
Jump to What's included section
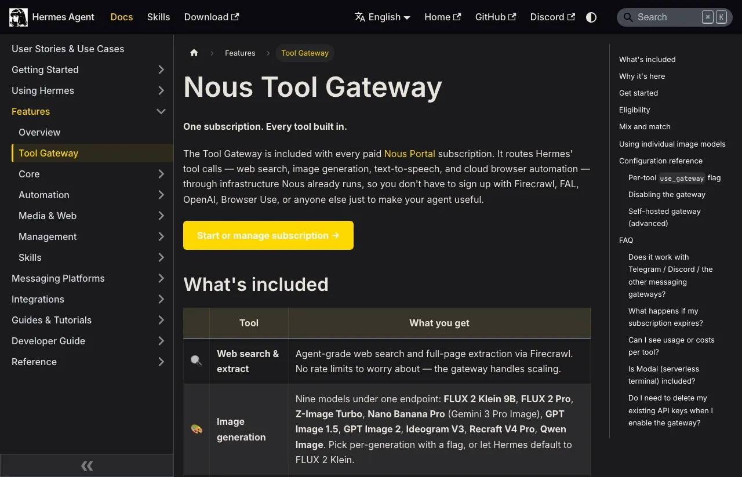tap(647, 59)
